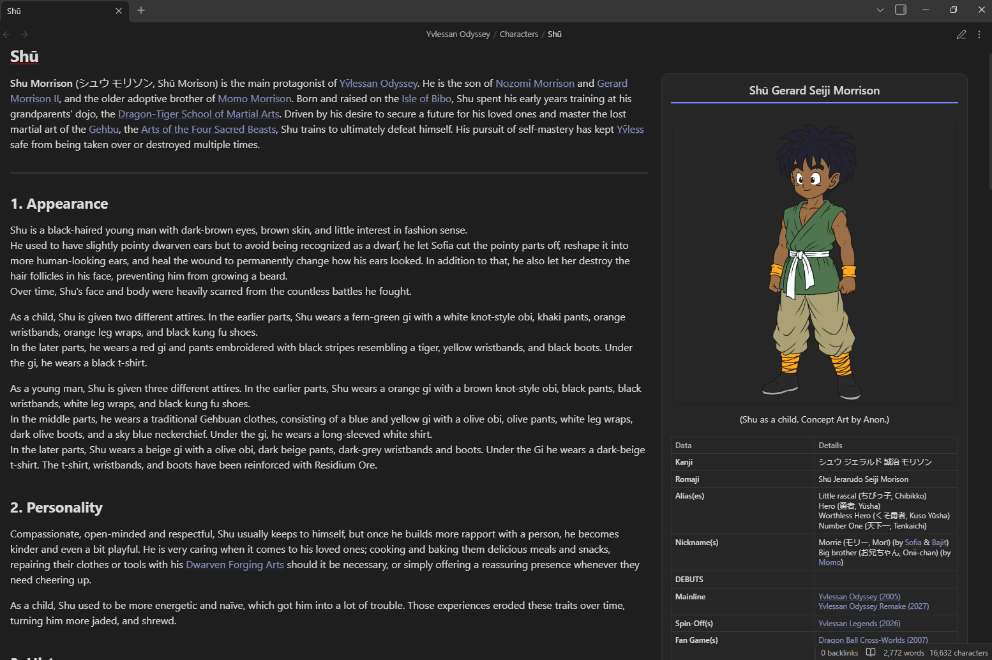
Task: Open Dwarven Forging Arts link
Action: tap(235, 564)
